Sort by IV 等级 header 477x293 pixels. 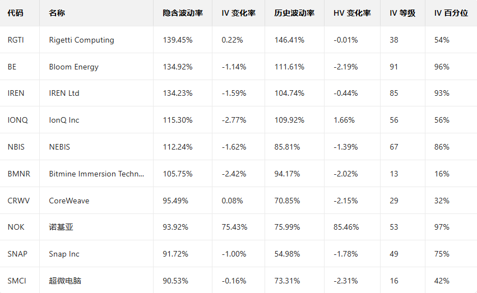(402, 13)
